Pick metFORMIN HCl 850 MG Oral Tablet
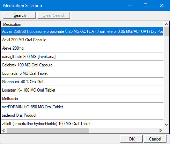 [x=82, y=107]
